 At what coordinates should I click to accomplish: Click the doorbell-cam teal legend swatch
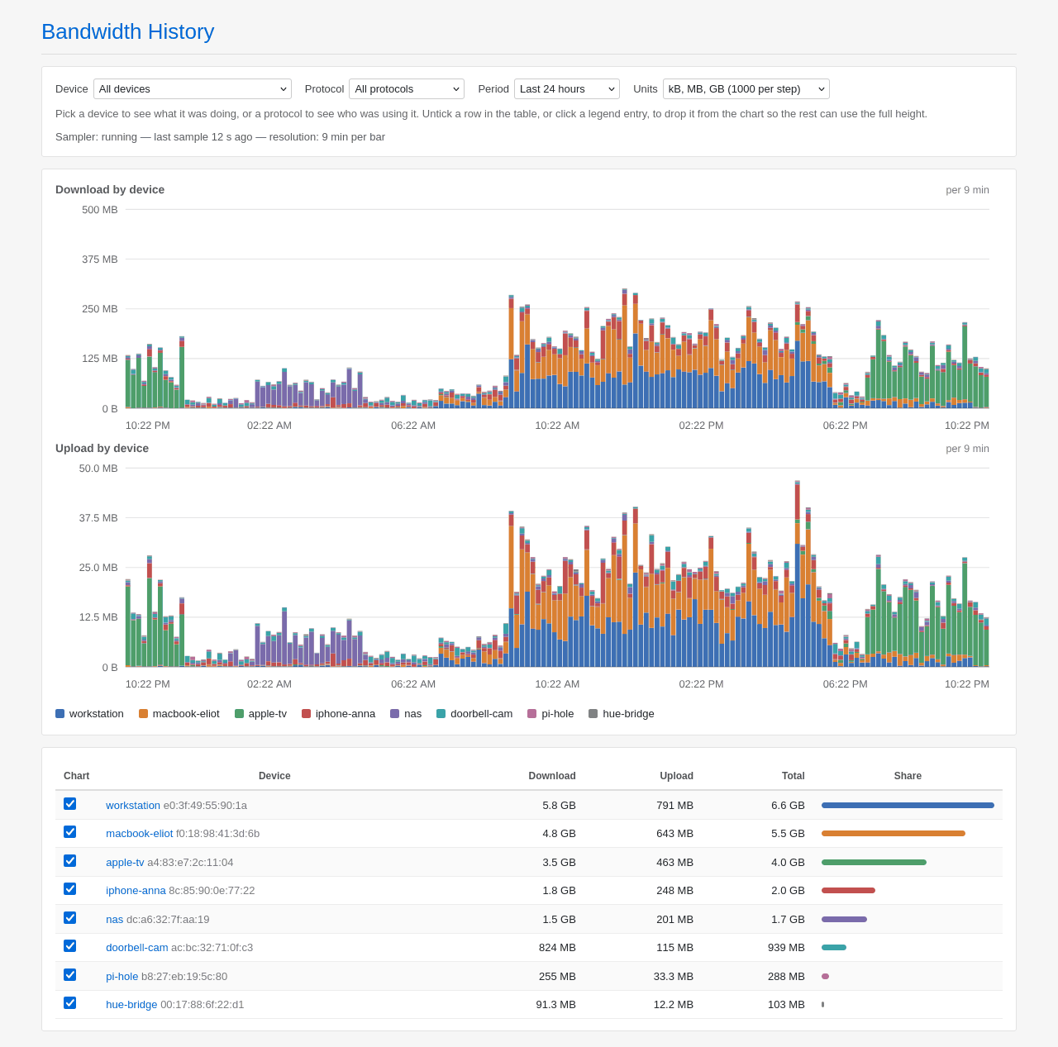pyautogui.click(x=441, y=714)
